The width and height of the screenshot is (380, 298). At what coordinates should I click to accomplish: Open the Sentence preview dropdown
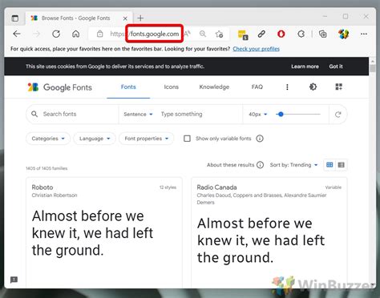pos(138,115)
